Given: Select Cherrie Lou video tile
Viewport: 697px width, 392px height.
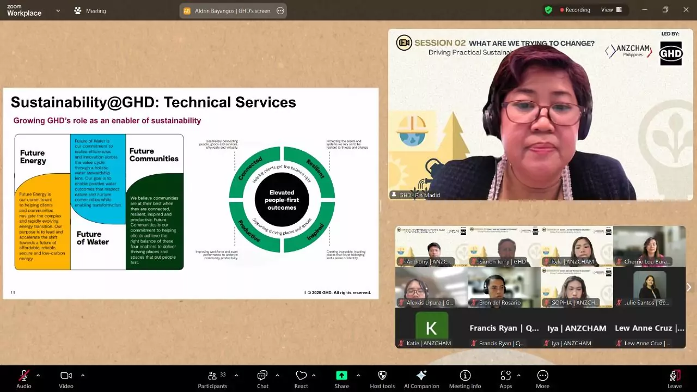Looking at the screenshot, I should 650,246.
